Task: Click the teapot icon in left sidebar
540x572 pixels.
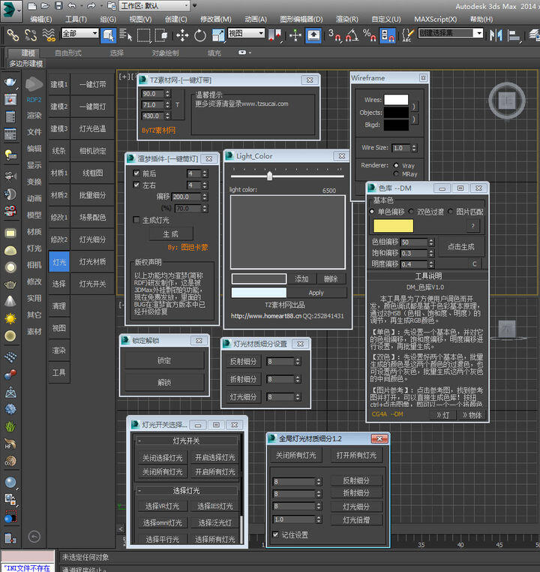Action: [10, 83]
